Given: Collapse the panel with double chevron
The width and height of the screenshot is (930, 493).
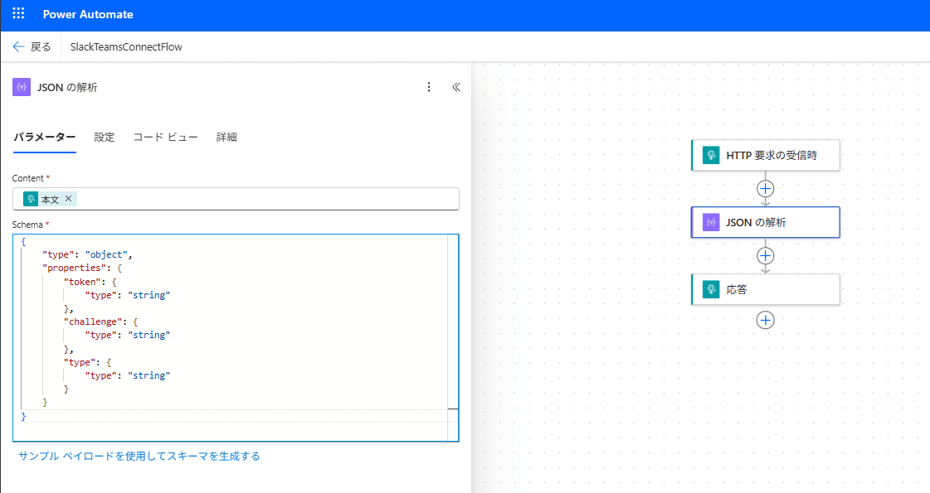Looking at the screenshot, I should coord(456,87).
